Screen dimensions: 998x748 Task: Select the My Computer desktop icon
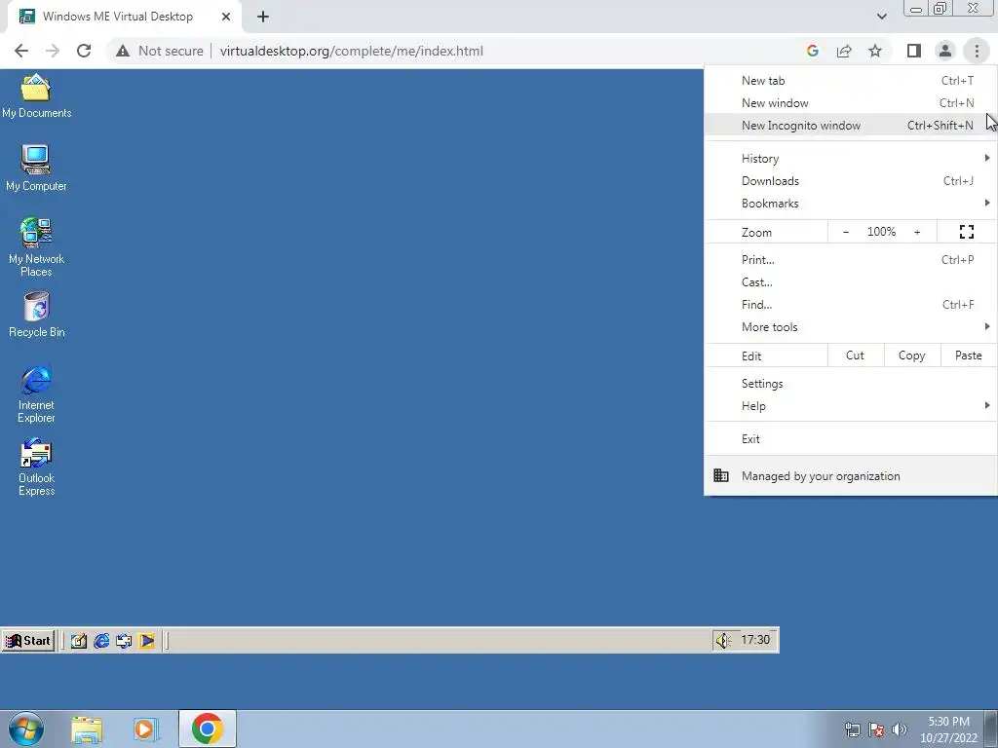click(36, 168)
